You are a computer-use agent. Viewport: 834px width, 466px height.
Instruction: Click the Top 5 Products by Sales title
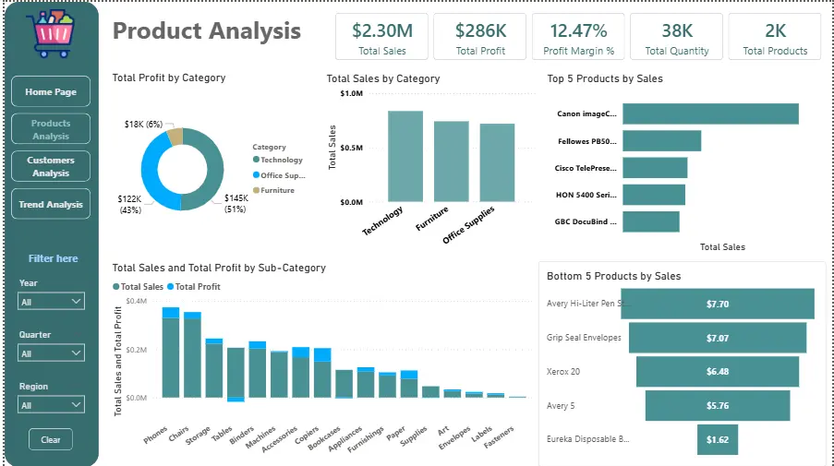pyautogui.click(x=605, y=78)
